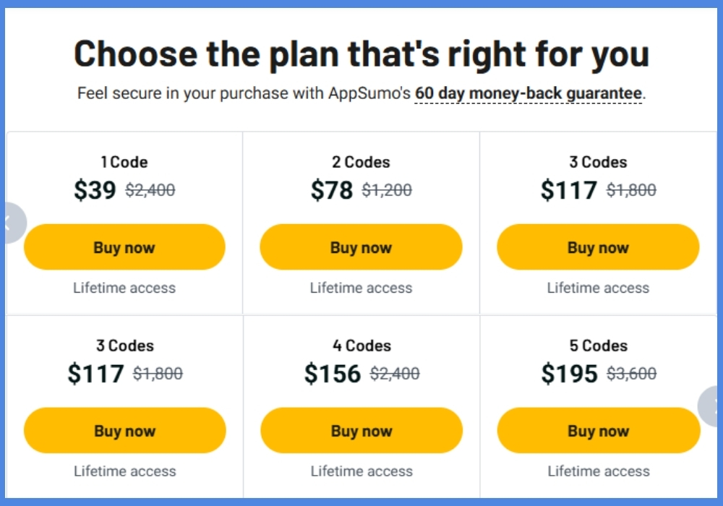The height and width of the screenshot is (506, 723).
Task: Click the $195 price label
Action: click(x=570, y=374)
